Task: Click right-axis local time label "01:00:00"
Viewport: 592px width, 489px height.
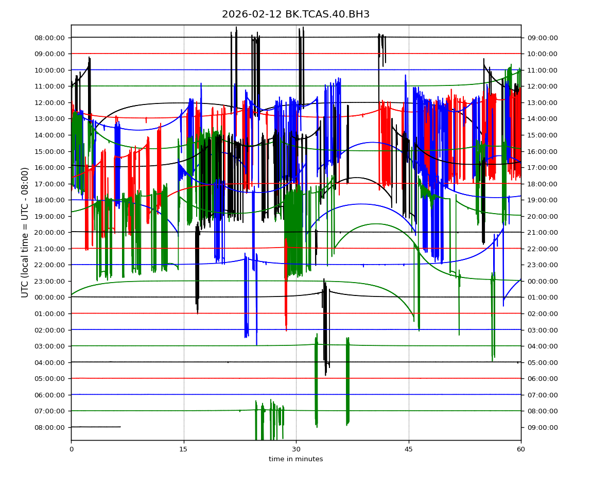Action: [542, 298]
